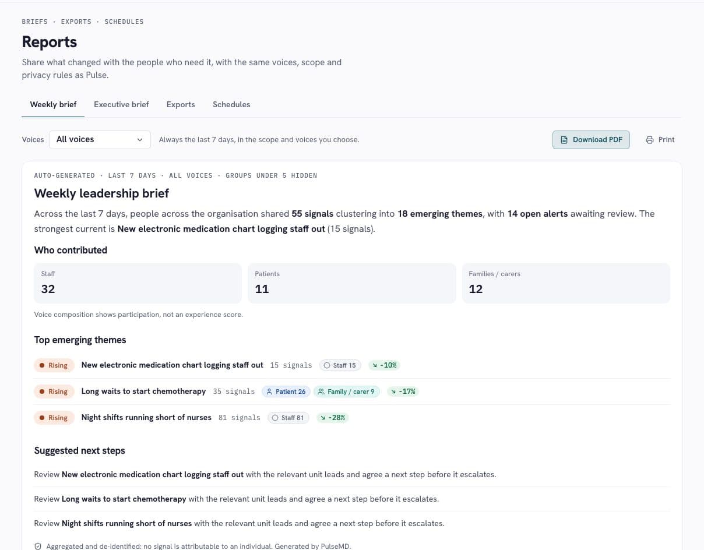704x550 pixels.
Task: Open the All voices dropdown
Action: [100, 139]
